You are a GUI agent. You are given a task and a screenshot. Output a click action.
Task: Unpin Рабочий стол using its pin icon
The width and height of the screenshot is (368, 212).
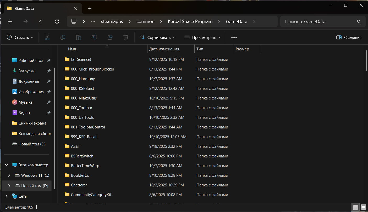pos(49,61)
